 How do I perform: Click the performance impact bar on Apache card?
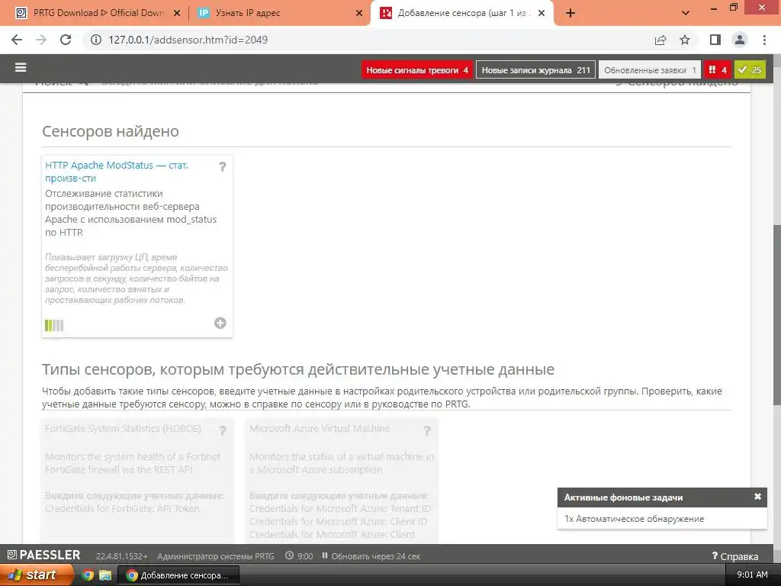(x=54, y=325)
